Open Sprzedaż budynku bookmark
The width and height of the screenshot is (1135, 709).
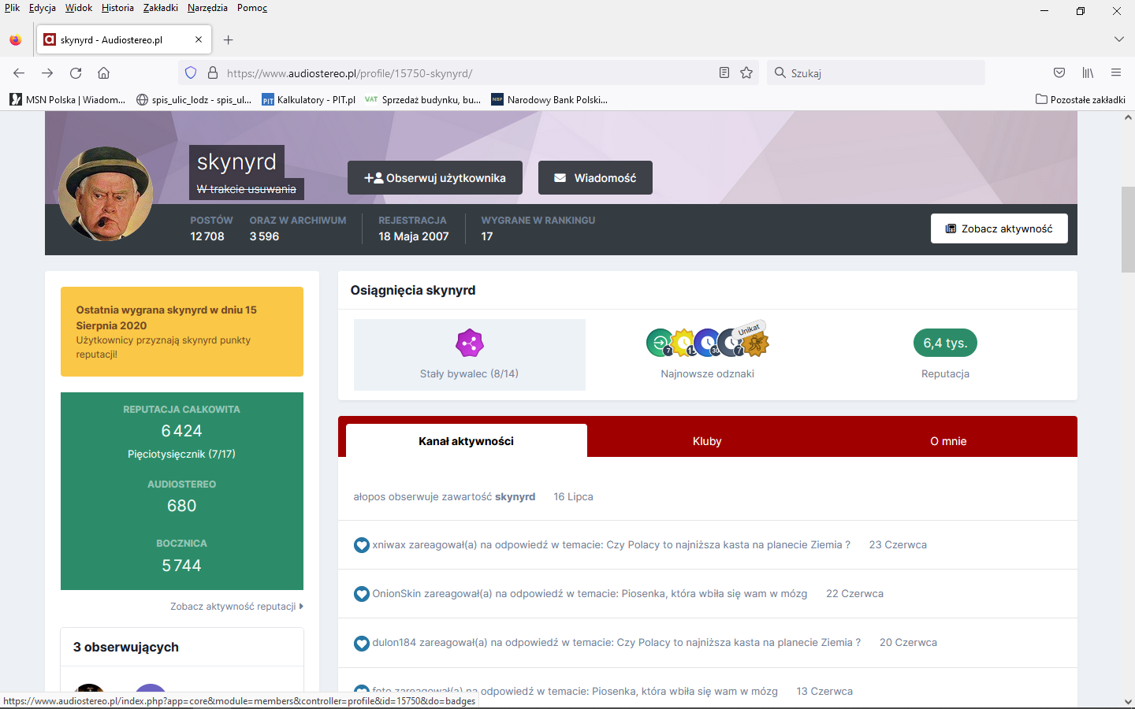pos(422,100)
